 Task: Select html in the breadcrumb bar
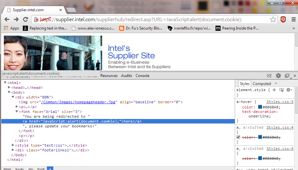click(7, 169)
